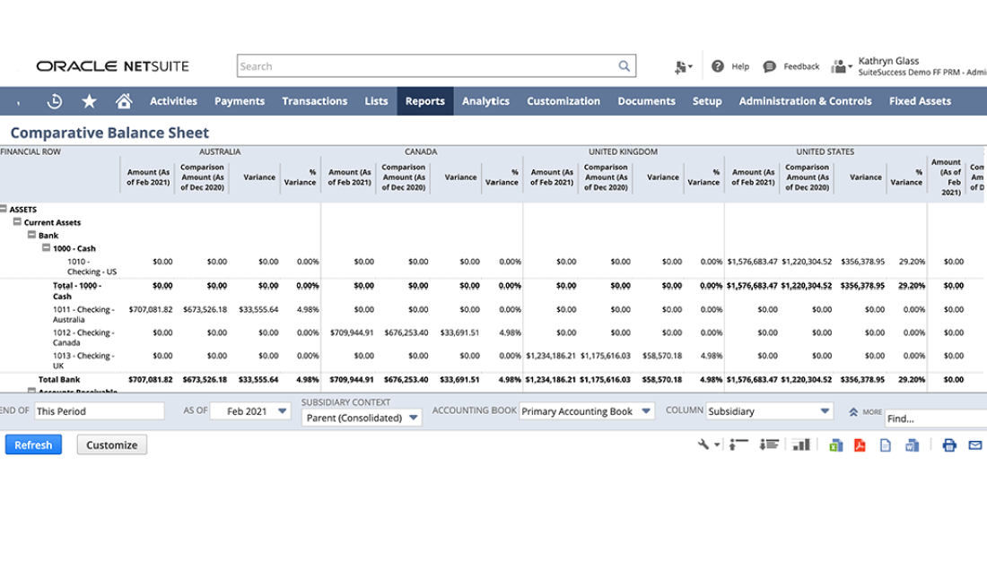987x578 pixels.
Task: Open the Analytics menu
Action: (x=485, y=100)
